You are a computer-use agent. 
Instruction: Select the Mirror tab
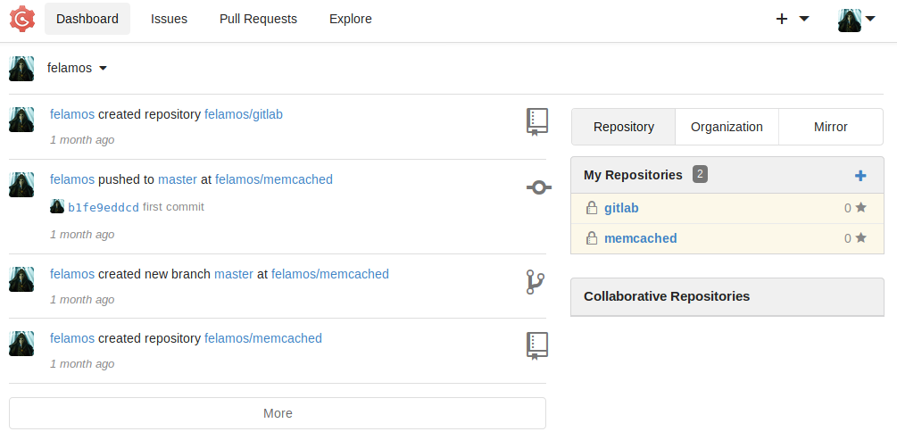(830, 127)
